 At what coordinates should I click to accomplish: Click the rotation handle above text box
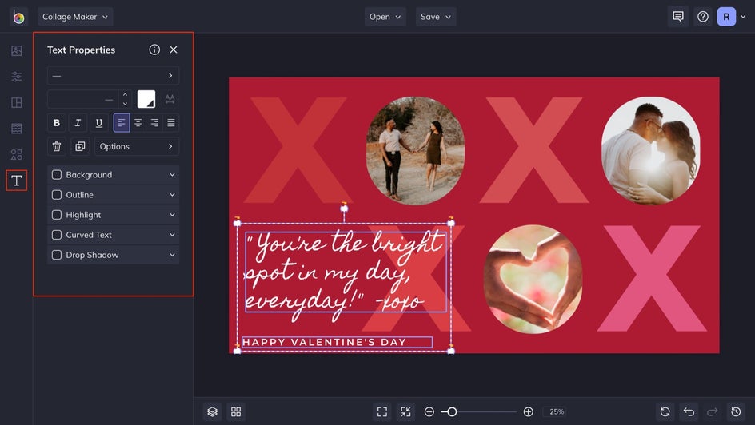point(344,208)
